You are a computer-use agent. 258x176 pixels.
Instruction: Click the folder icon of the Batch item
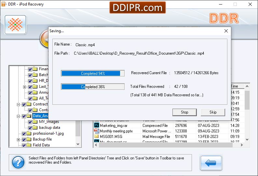click(35, 75)
